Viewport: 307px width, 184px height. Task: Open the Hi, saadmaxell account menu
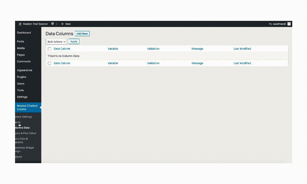click(x=277, y=24)
